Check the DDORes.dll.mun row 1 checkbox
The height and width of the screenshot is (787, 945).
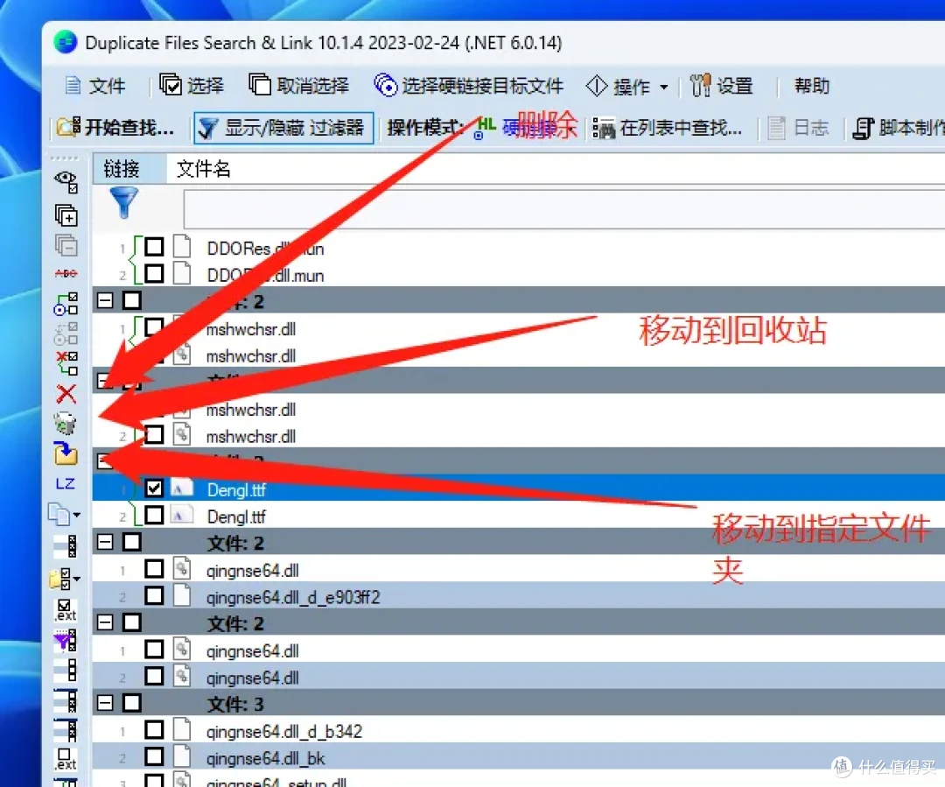(x=154, y=246)
